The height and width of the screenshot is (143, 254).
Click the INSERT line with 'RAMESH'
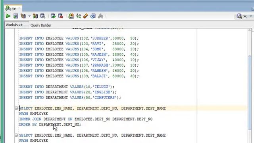tap(79, 71)
